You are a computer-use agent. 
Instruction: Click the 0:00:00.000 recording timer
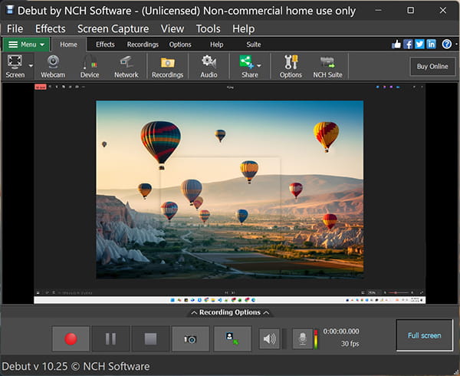point(341,331)
